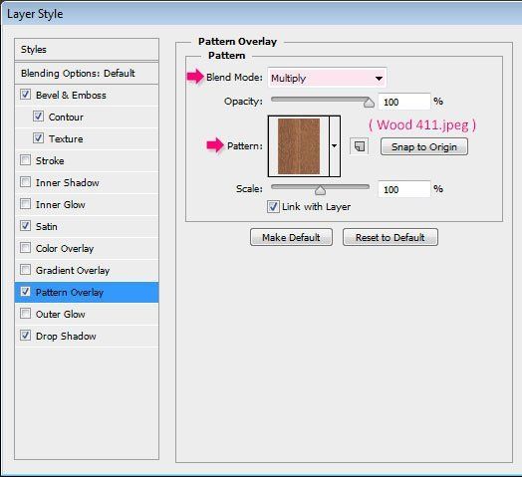Select the Bevel & Emboss style label
522x477 pixels.
71,96
